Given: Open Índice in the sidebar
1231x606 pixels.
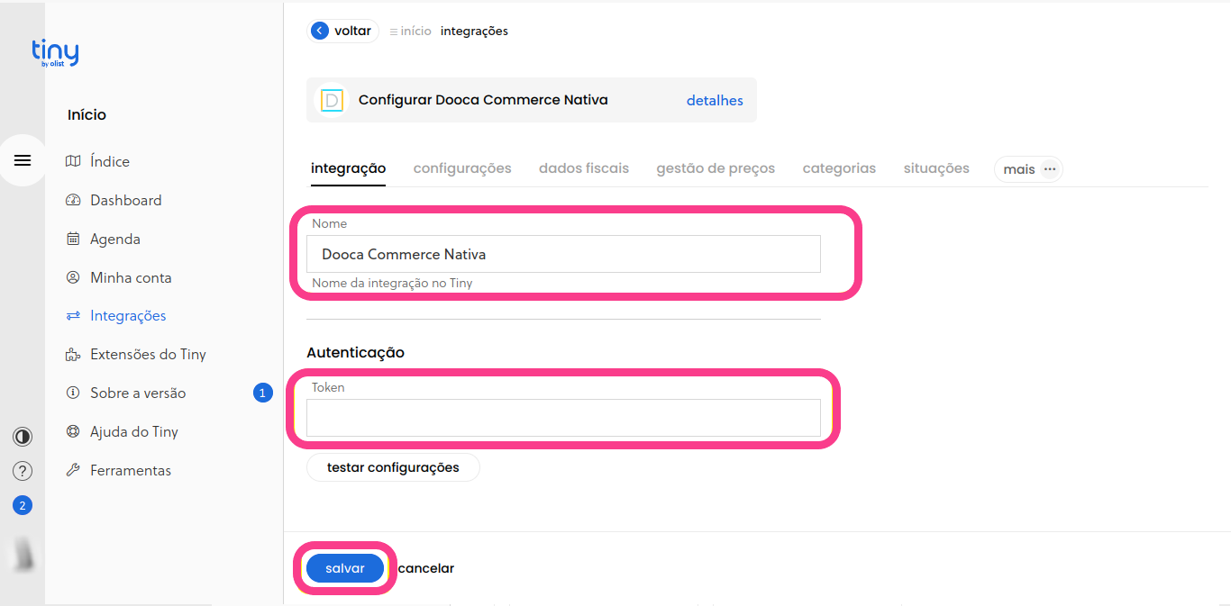Looking at the screenshot, I should (x=110, y=161).
